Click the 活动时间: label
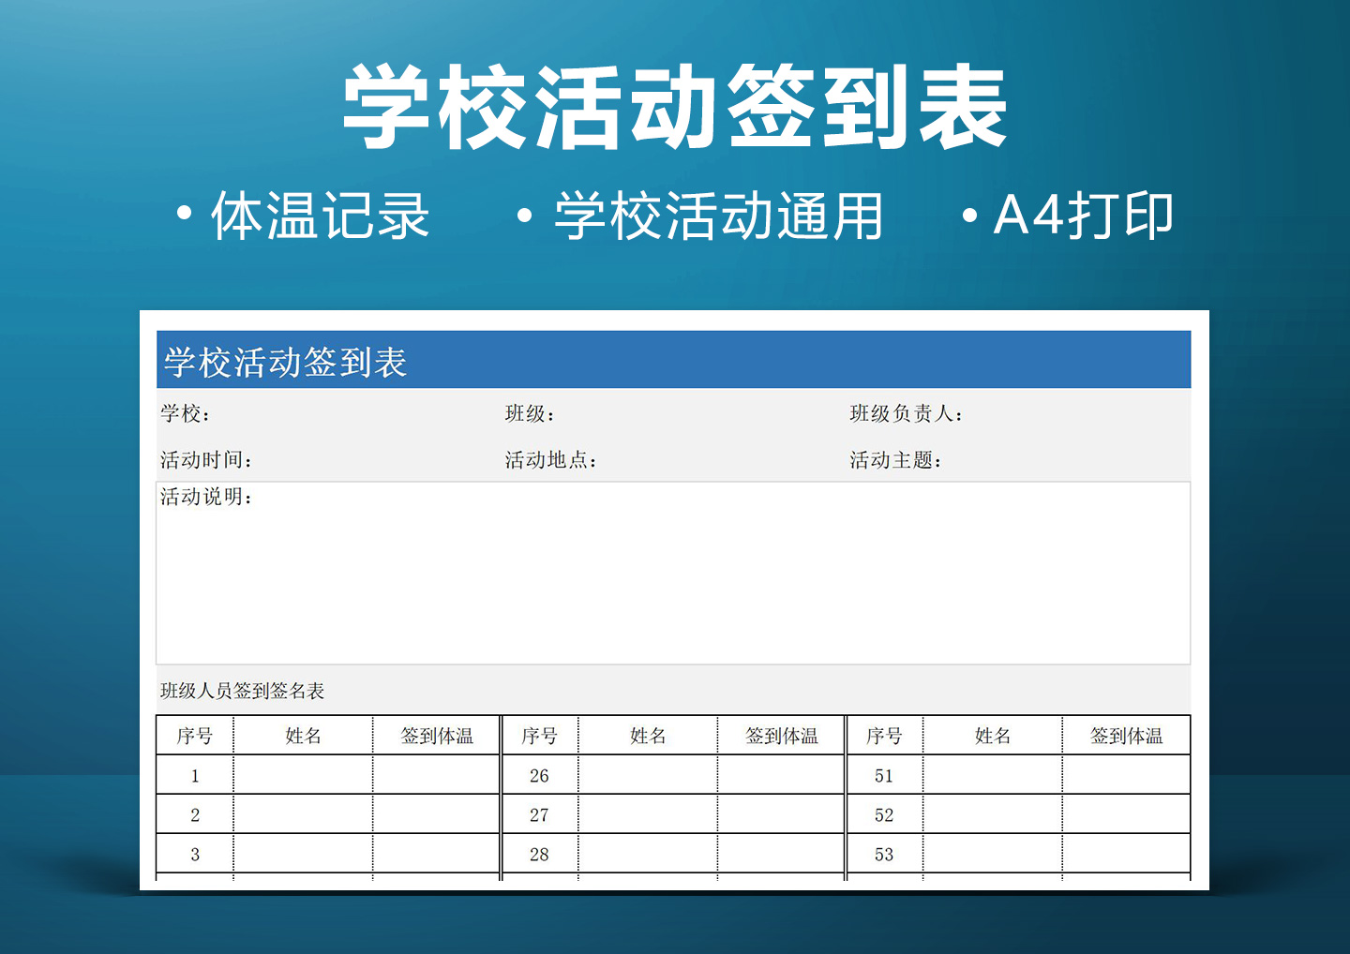The height and width of the screenshot is (954, 1350). point(206,460)
